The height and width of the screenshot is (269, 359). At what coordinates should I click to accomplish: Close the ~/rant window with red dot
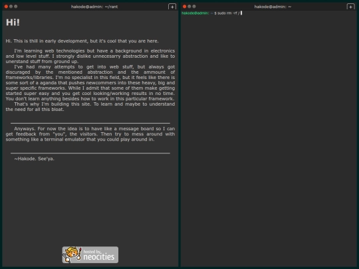(6, 7)
